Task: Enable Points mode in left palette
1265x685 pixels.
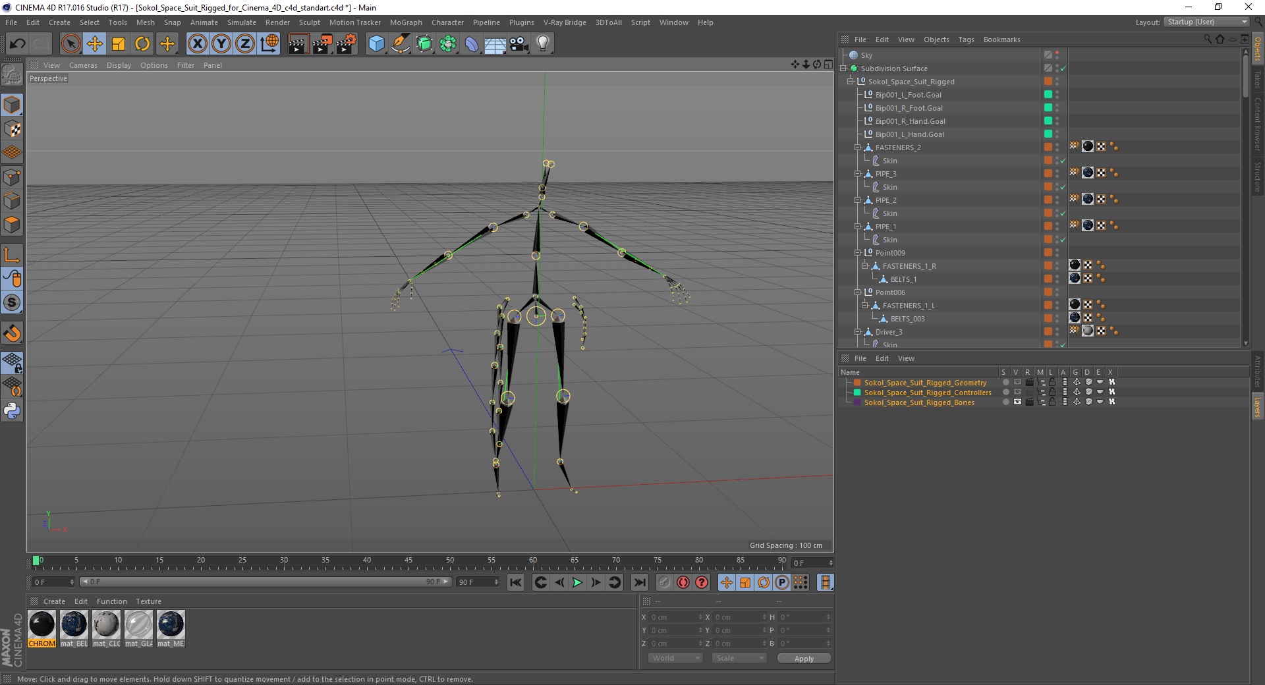Action: [x=12, y=177]
